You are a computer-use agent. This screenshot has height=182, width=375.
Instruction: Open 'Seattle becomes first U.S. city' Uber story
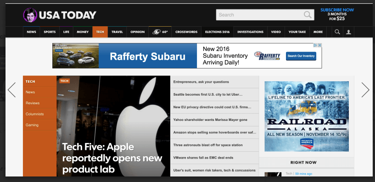click(x=214, y=95)
